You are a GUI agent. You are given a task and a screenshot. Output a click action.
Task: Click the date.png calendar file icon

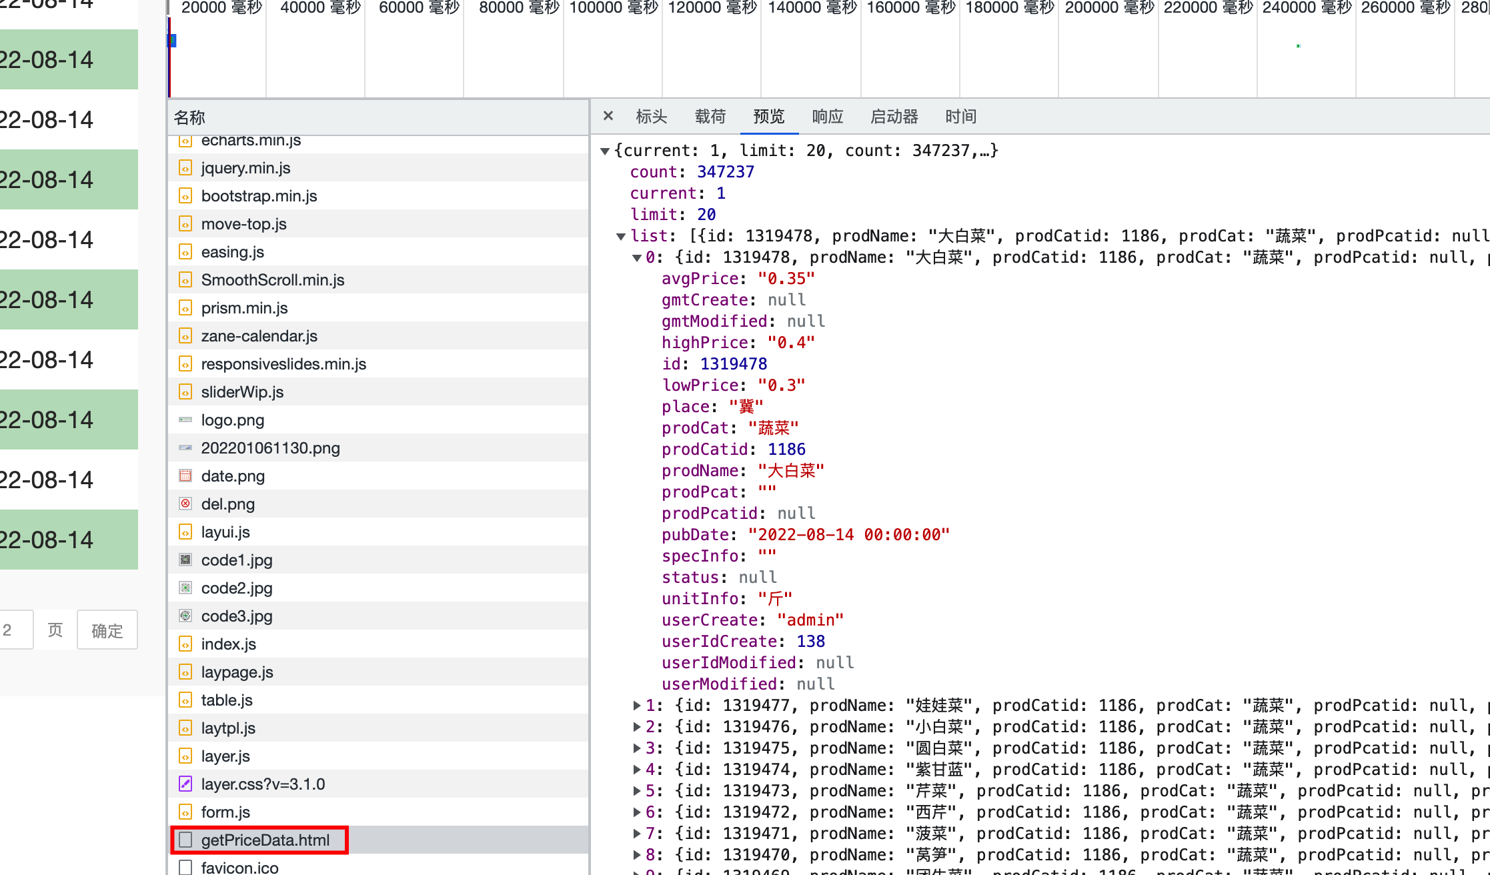coord(185,476)
